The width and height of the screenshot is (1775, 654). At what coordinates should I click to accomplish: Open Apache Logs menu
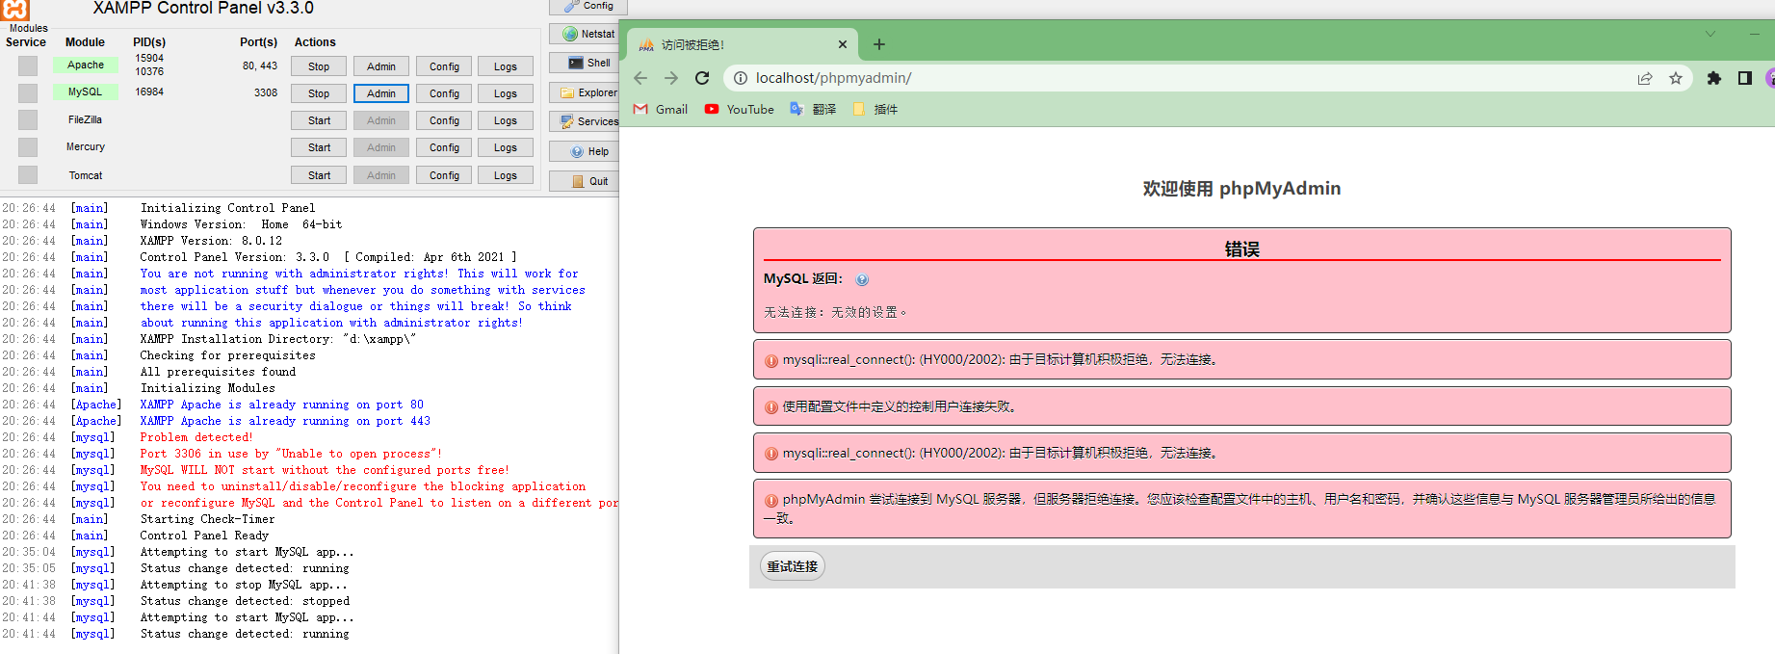click(506, 66)
